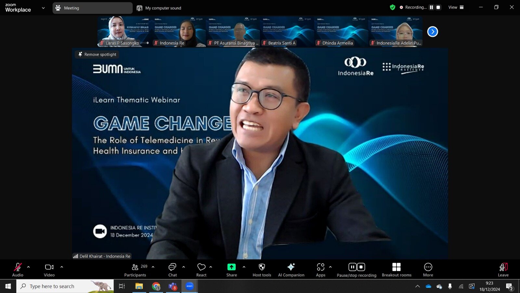
Task: Open the Zoom Workplace dropdown arrow
Action: coord(43,8)
